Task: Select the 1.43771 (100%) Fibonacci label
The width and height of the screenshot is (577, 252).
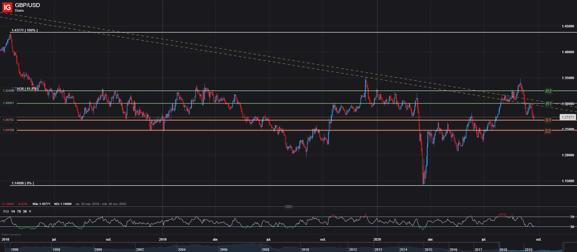Action: click(24, 30)
